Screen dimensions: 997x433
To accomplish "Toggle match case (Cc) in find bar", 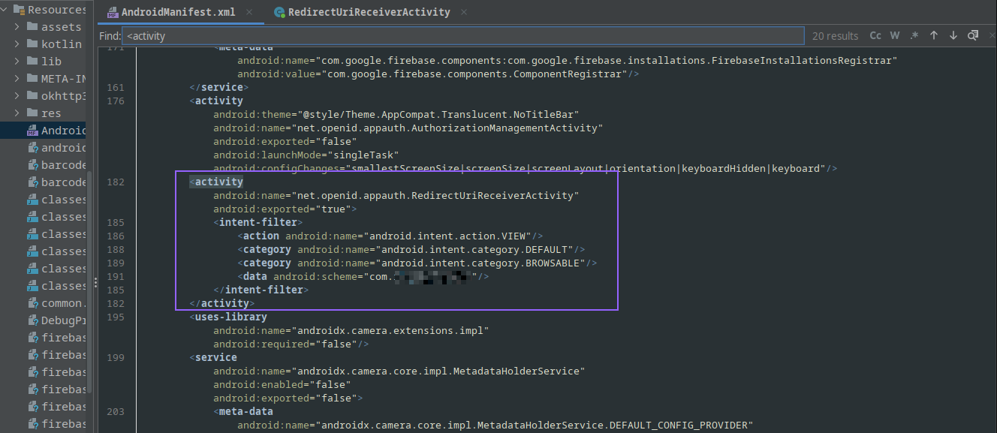I will click(875, 35).
